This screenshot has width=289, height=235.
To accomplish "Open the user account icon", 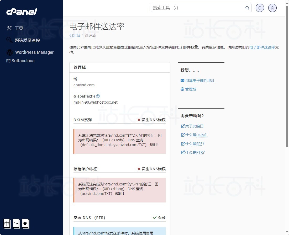I will [x=272, y=8].
